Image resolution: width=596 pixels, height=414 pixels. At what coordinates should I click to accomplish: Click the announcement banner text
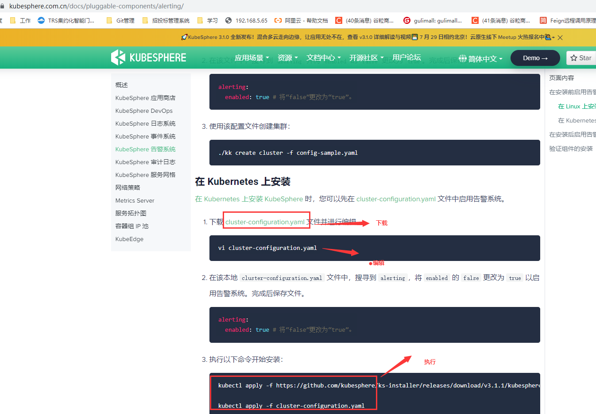click(368, 37)
